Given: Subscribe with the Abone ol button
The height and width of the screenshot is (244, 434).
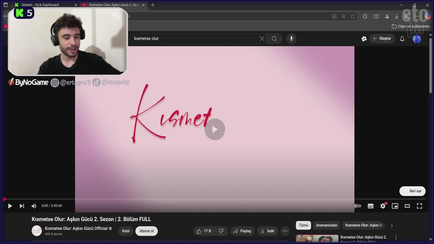Looking at the screenshot, I should point(146,231).
